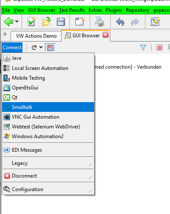Click the green Qt logo icon
Viewport: 170px width, 214px height.
click(7, 97)
